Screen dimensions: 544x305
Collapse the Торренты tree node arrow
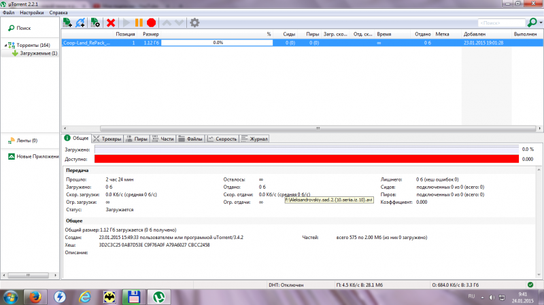tap(5, 45)
